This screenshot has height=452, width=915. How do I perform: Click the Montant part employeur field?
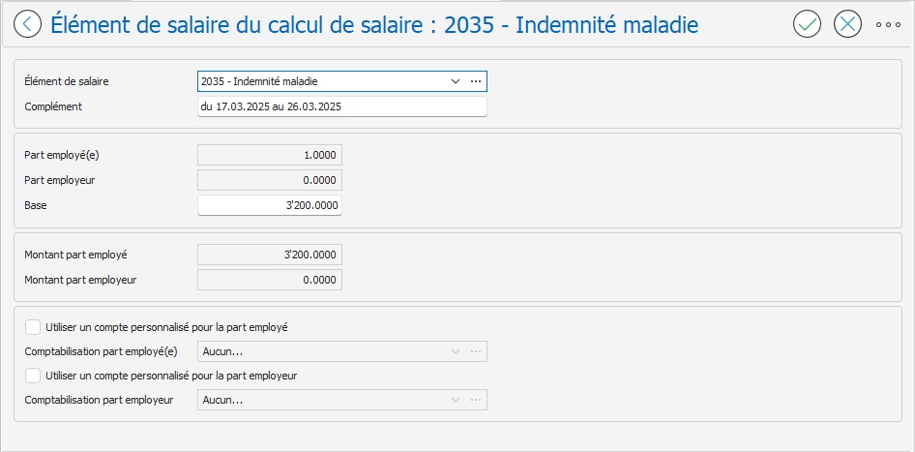tap(270, 280)
